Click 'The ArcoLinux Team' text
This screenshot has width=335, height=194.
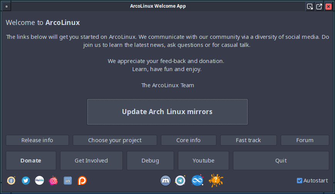[x=168, y=85]
